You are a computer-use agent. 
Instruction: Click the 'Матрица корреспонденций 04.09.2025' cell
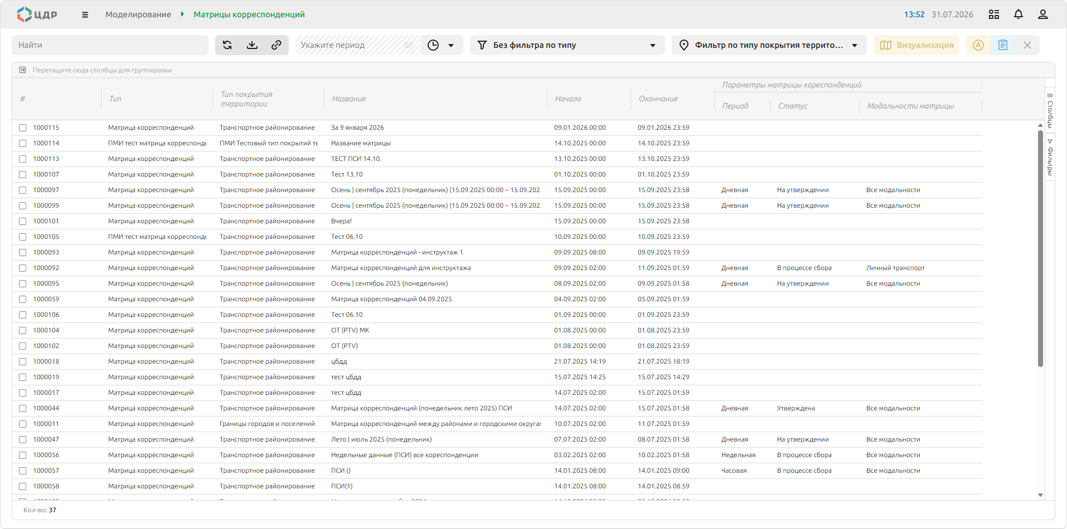click(x=391, y=300)
